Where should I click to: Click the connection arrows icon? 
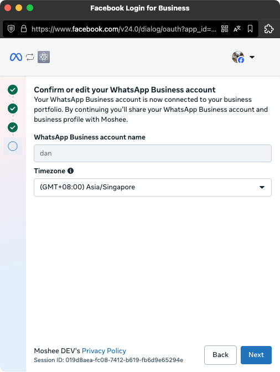(30, 57)
